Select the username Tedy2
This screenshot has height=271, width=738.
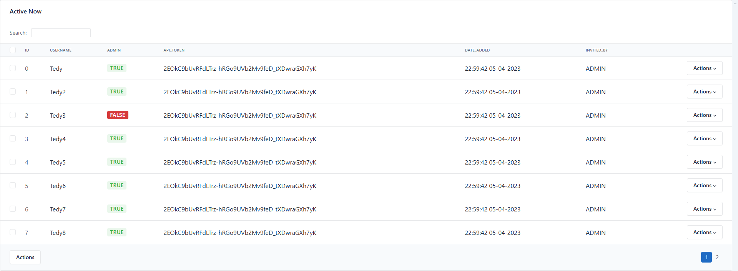pos(58,92)
